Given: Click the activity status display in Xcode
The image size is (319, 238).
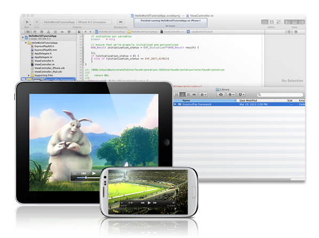Looking at the screenshot, I should click(x=170, y=23).
